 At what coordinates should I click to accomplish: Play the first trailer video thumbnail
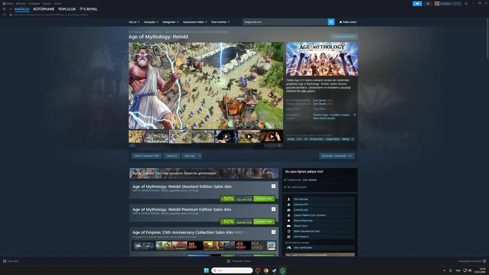[x=226, y=136]
